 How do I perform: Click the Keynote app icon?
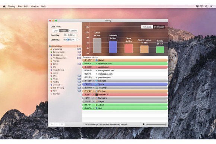point(96,81)
